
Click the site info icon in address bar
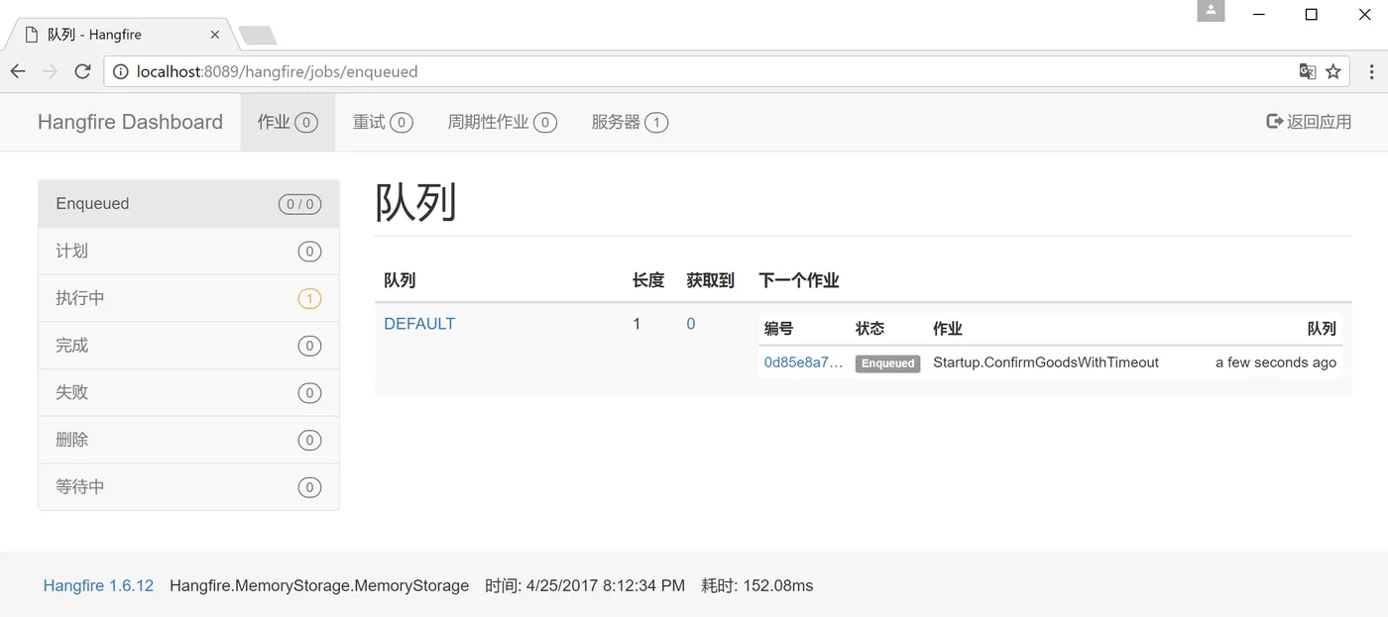(121, 71)
